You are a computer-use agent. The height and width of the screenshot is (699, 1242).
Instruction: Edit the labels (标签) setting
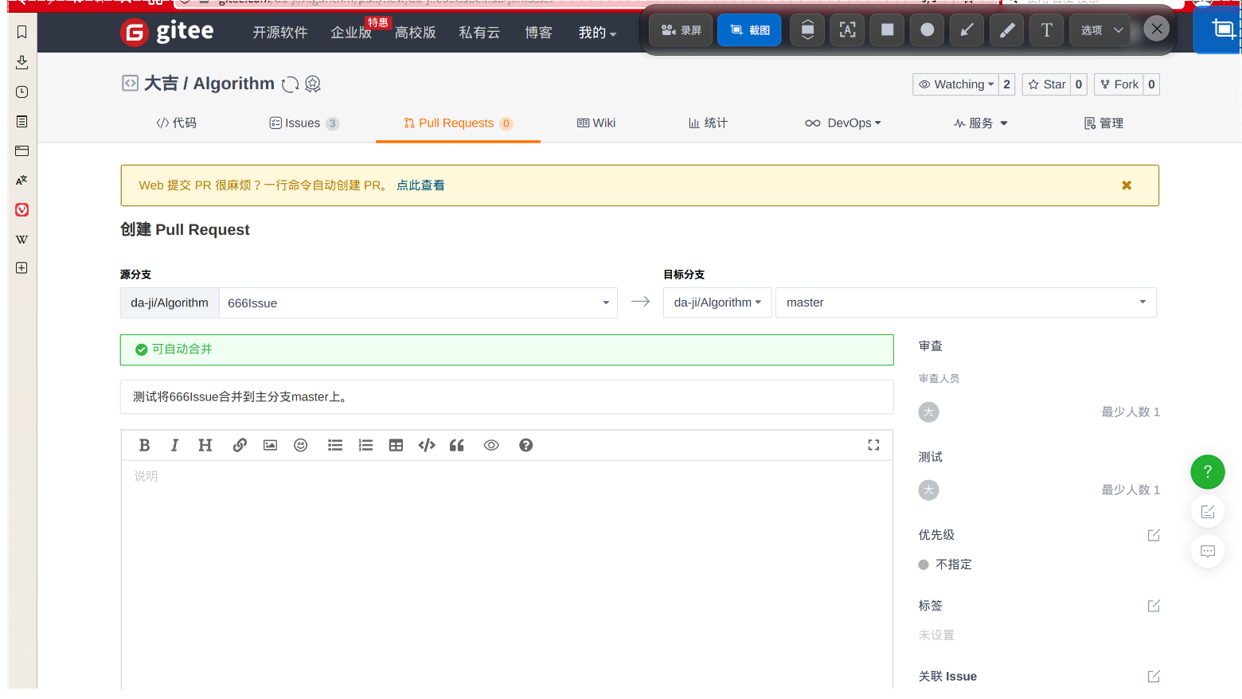pos(1154,606)
